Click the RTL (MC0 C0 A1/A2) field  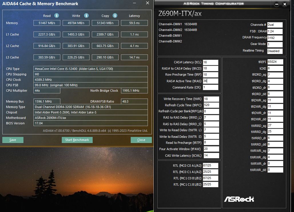[x=210, y=165]
